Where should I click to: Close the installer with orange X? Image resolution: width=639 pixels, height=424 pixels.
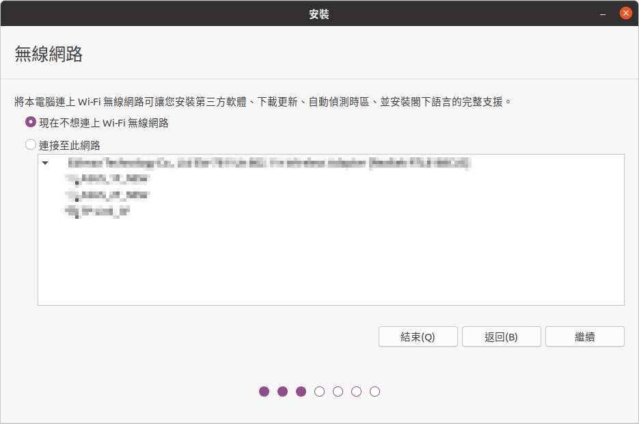pos(625,13)
